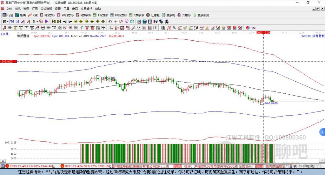The height and width of the screenshot is (175, 325).
Task: Click the K线 chart button
Action: pos(33,15)
